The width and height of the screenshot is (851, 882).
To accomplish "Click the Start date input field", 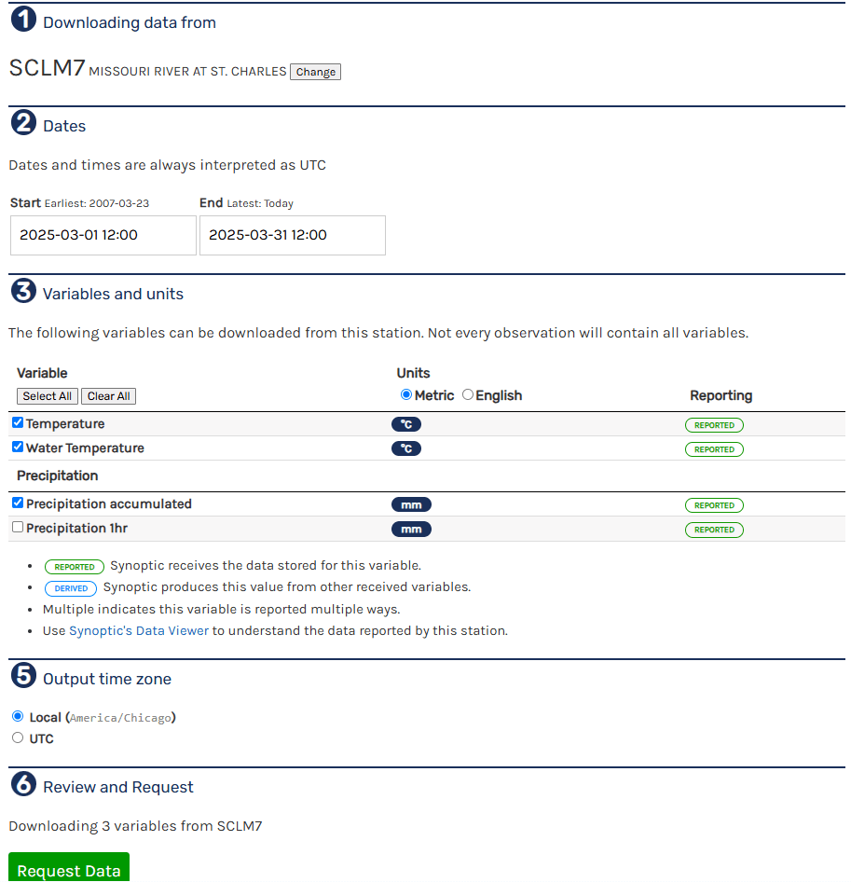I will tap(103, 235).
